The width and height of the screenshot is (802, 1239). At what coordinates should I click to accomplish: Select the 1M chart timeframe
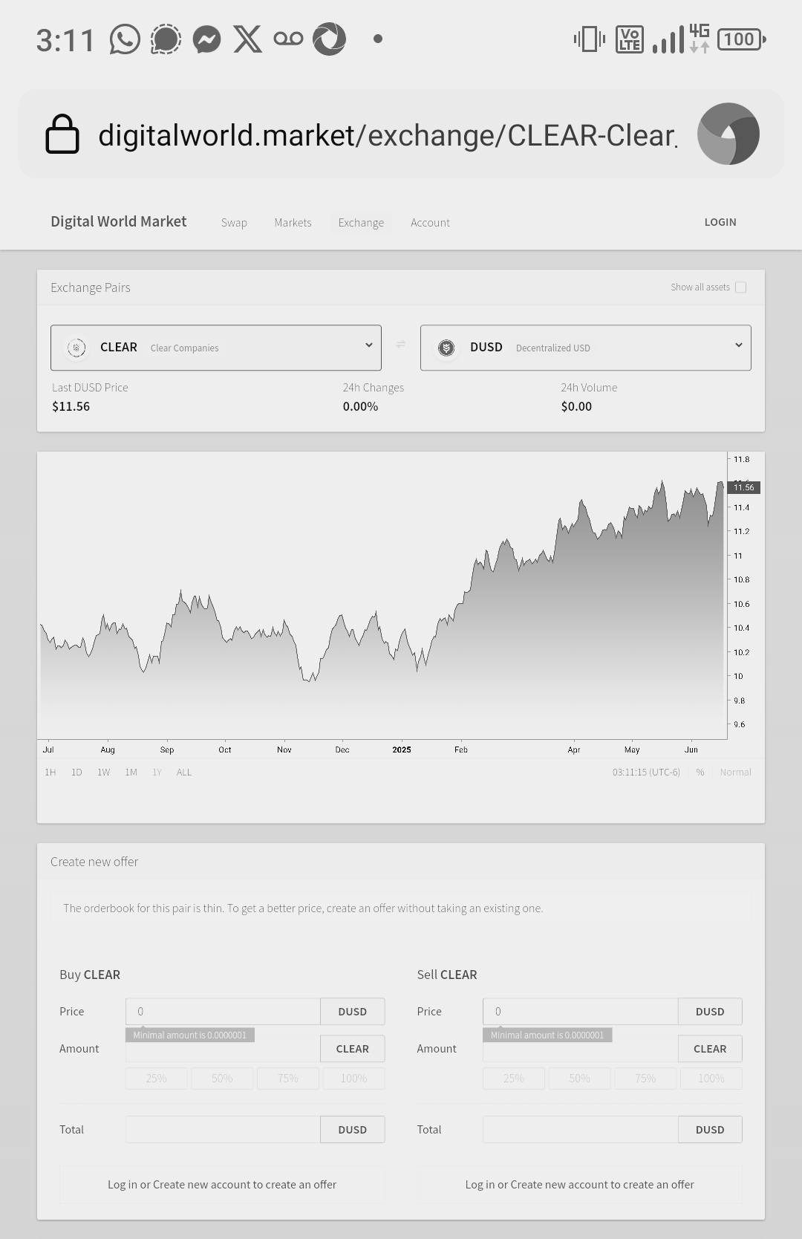(131, 773)
